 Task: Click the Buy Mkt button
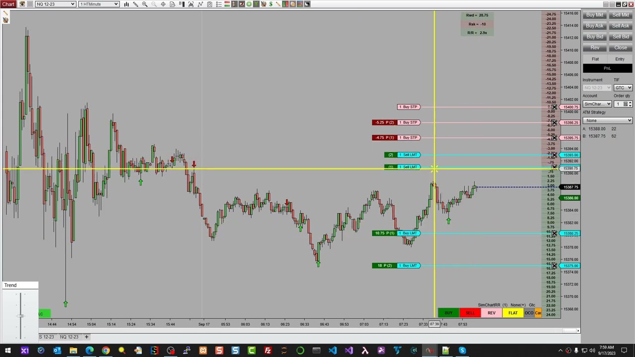click(x=595, y=15)
